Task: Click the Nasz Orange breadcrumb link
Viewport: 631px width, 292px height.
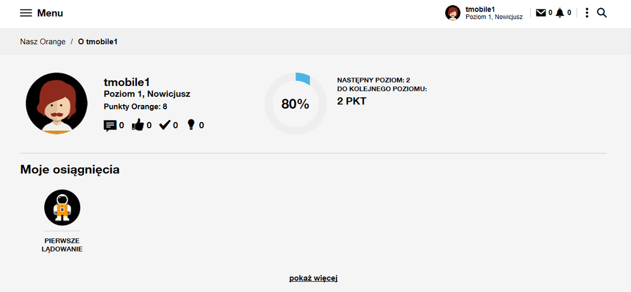Action: tap(43, 42)
